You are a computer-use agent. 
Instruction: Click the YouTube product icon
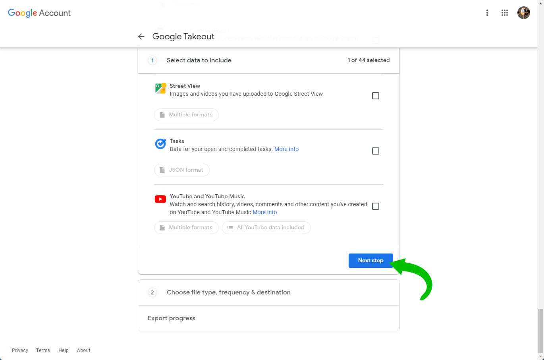pos(160,199)
